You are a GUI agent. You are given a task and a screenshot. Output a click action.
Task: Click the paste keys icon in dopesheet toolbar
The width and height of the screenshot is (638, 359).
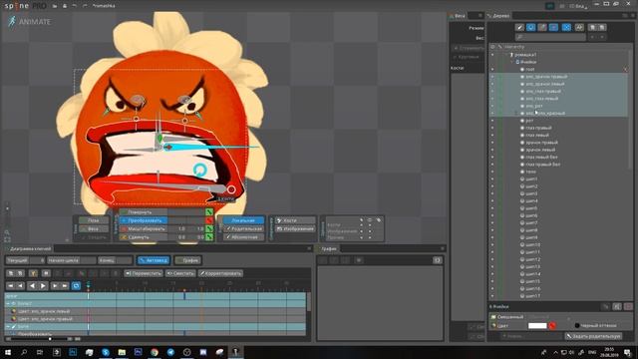(20, 273)
